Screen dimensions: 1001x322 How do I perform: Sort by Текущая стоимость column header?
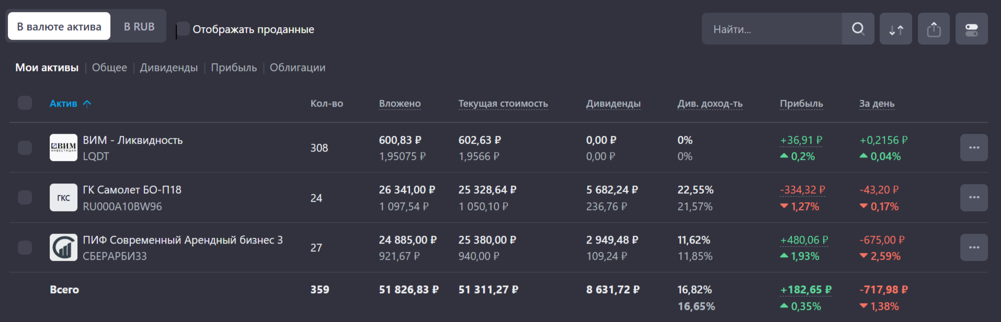(x=503, y=103)
